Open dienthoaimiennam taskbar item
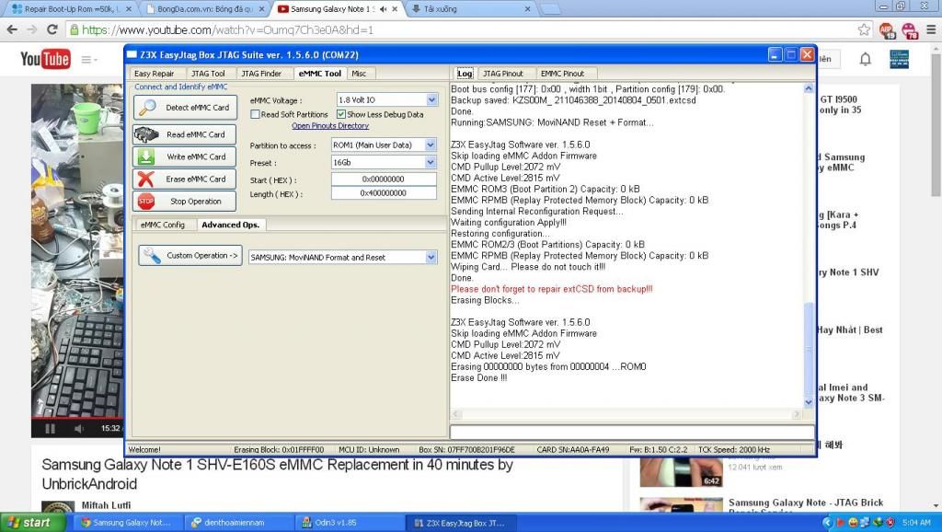The height and width of the screenshot is (532, 942). click(239, 523)
